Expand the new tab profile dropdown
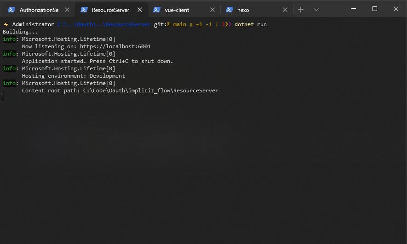This screenshot has height=244, width=407. pos(316,10)
